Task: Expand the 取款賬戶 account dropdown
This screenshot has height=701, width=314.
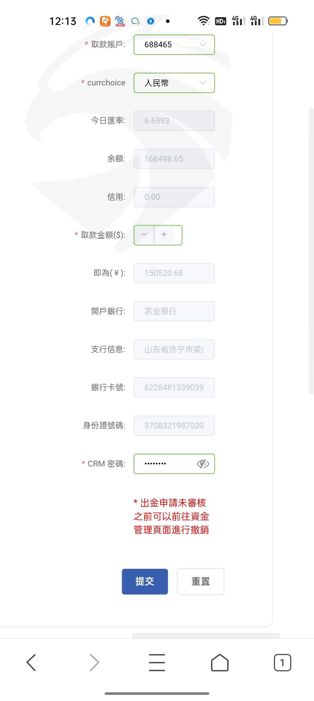Action: 174,45
